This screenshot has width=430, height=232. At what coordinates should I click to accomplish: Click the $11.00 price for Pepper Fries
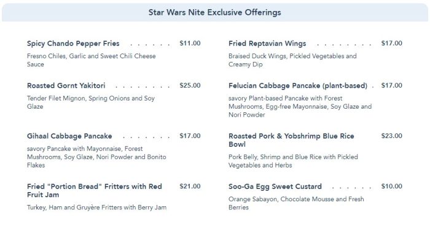(x=190, y=43)
